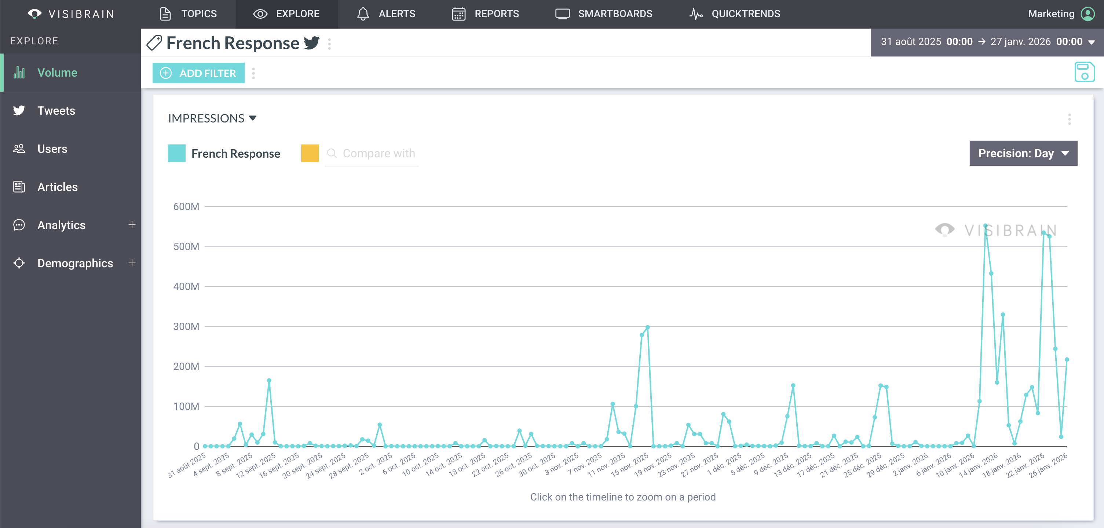Open chart options three-dot menu
The image size is (1104, 528).
(x=1069, y=119)
